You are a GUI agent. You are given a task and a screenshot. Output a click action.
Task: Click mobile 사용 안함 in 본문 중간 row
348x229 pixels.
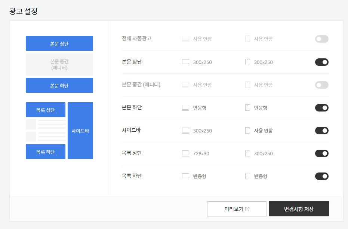pos(263,85)
